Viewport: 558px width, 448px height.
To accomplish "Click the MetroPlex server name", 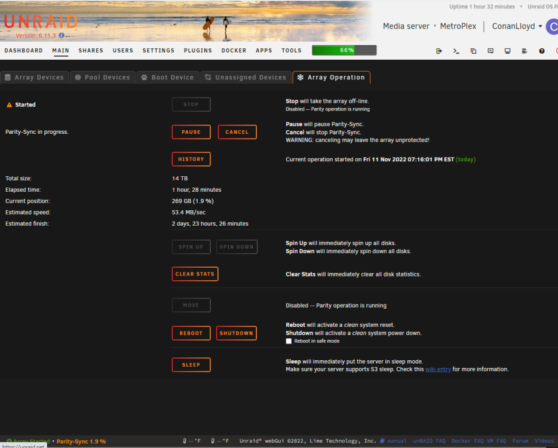I will pyautogui.click(x=458, y=26).
